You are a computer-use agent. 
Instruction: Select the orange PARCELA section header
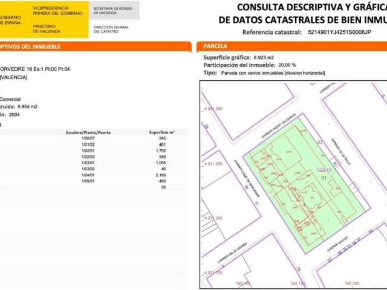[x=291, y=46]
